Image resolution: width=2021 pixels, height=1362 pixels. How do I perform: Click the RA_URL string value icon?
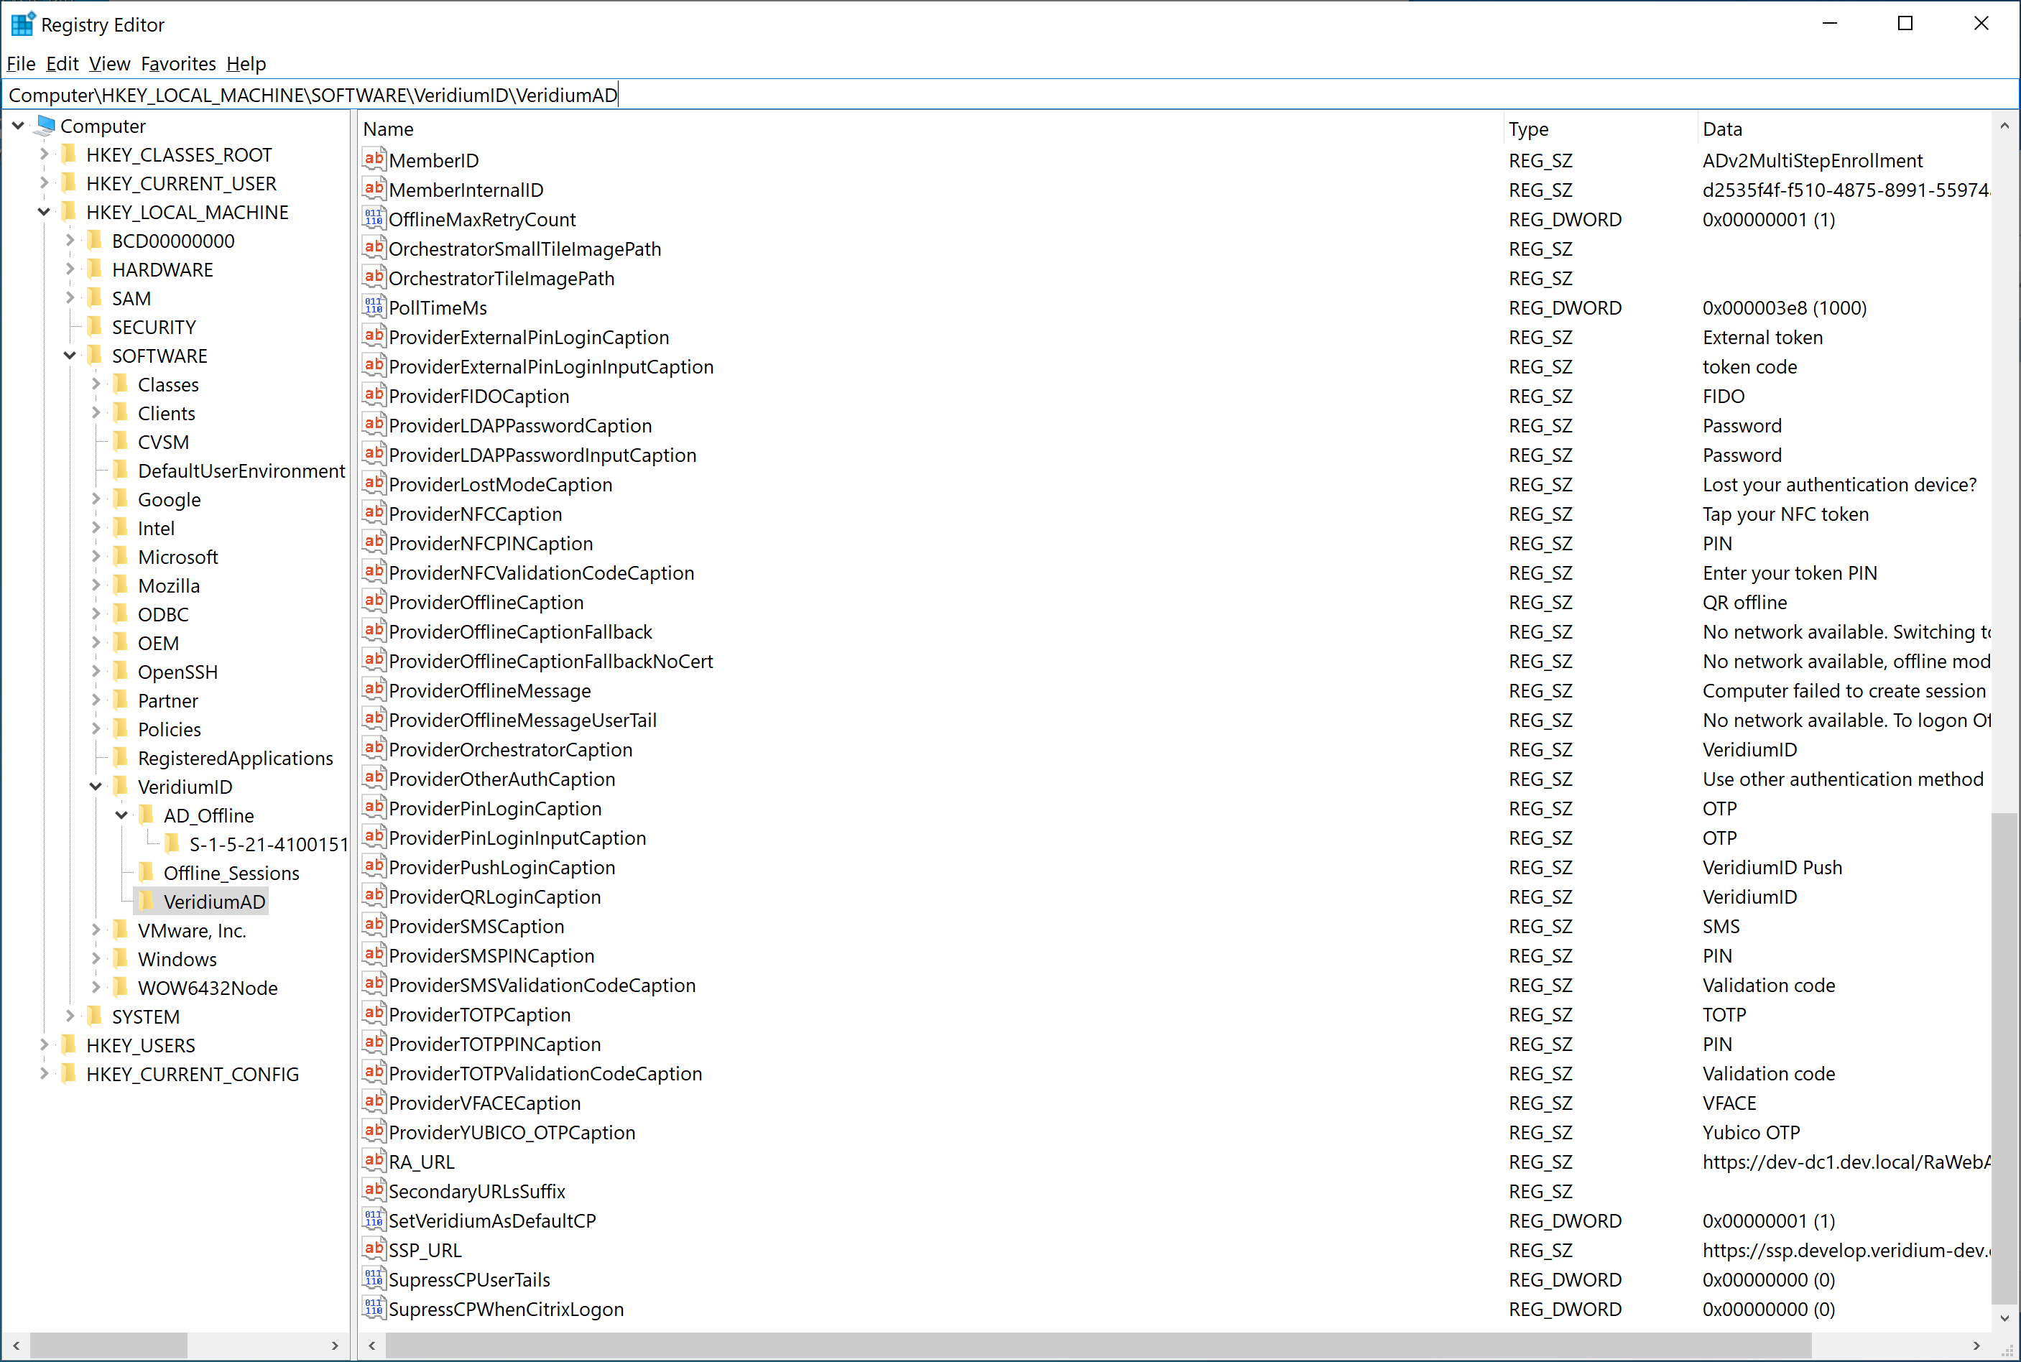coord(374,1162)
